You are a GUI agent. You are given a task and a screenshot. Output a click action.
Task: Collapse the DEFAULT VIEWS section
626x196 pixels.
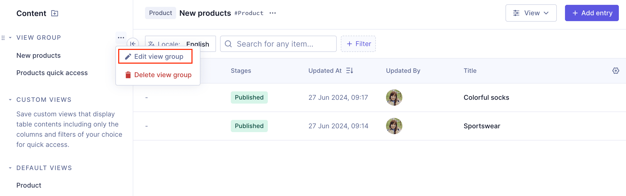[x=10, y=167]
